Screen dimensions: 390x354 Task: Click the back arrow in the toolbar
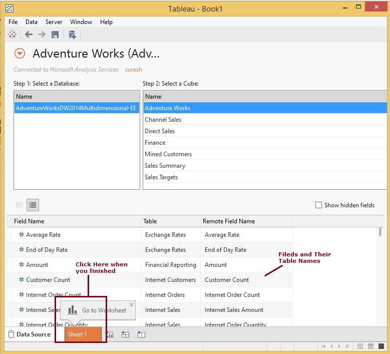(29, 35)
